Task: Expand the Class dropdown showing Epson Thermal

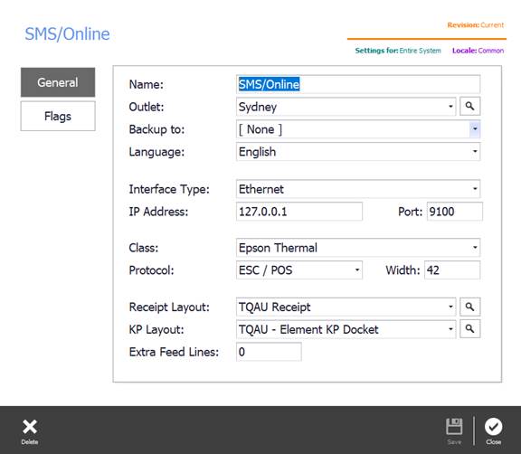Action: [358, 248]
